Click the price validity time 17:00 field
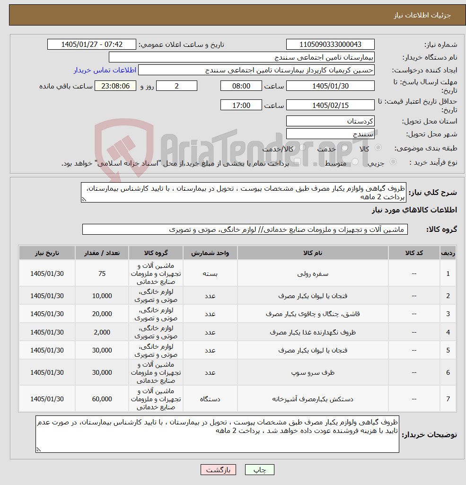The image size is (466, 485). 241,105
